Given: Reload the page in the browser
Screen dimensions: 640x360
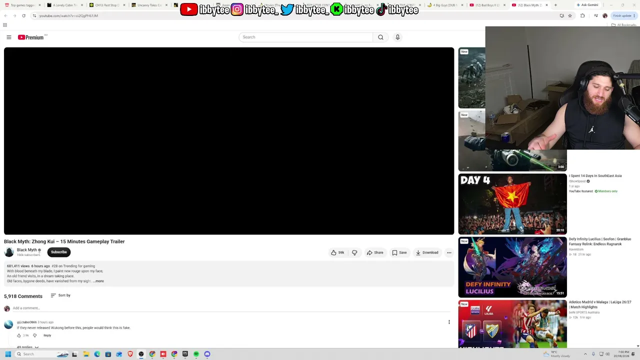Looking at the screenshot, I should coord(23,15).
